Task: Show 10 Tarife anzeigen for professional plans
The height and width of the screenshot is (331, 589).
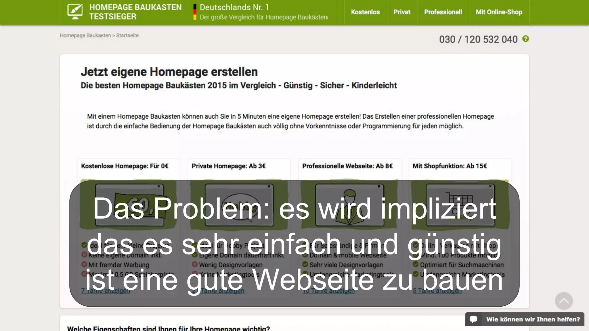Action: click(329, 290)
